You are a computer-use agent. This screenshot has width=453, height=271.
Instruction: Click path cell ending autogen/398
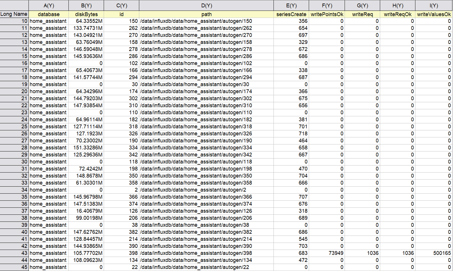click(x=206, y=253)
